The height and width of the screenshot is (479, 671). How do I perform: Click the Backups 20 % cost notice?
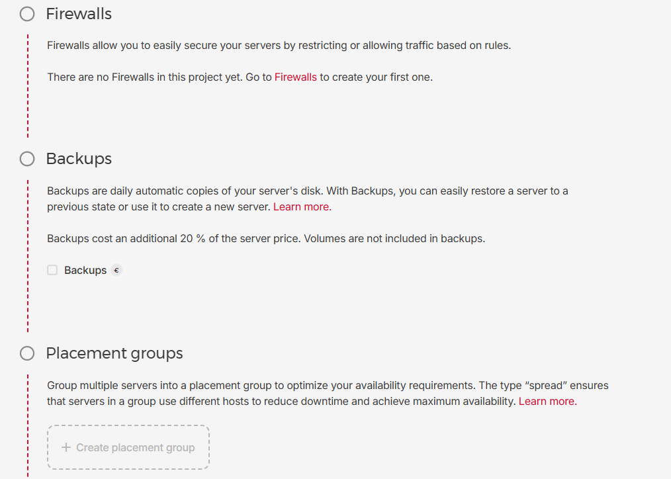pyautogui.click(x=266, y=238)
